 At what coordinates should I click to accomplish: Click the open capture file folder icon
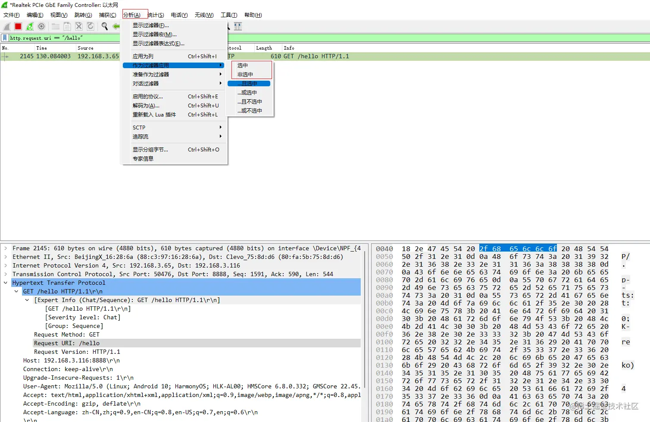[x=56, y=26]
